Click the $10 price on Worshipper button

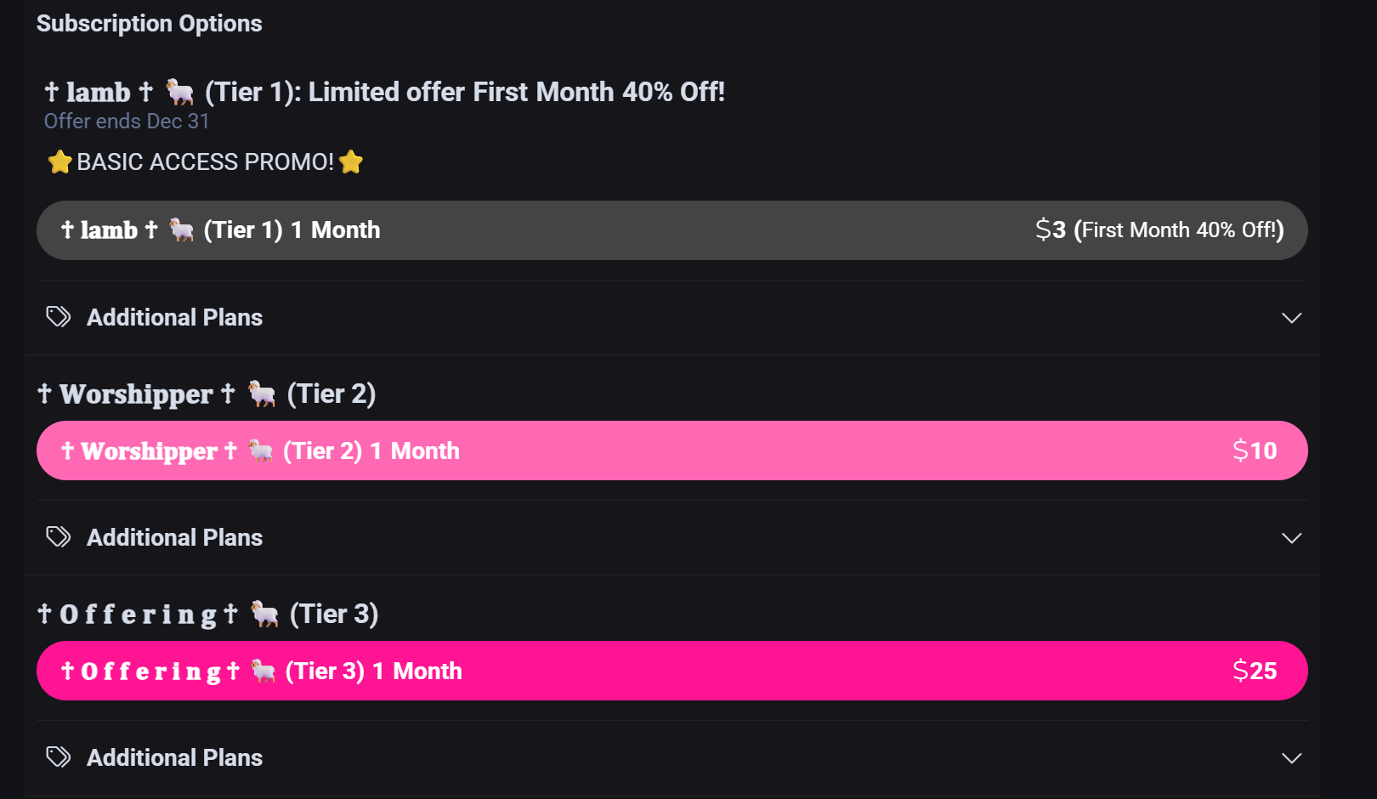pos(1255,450)
